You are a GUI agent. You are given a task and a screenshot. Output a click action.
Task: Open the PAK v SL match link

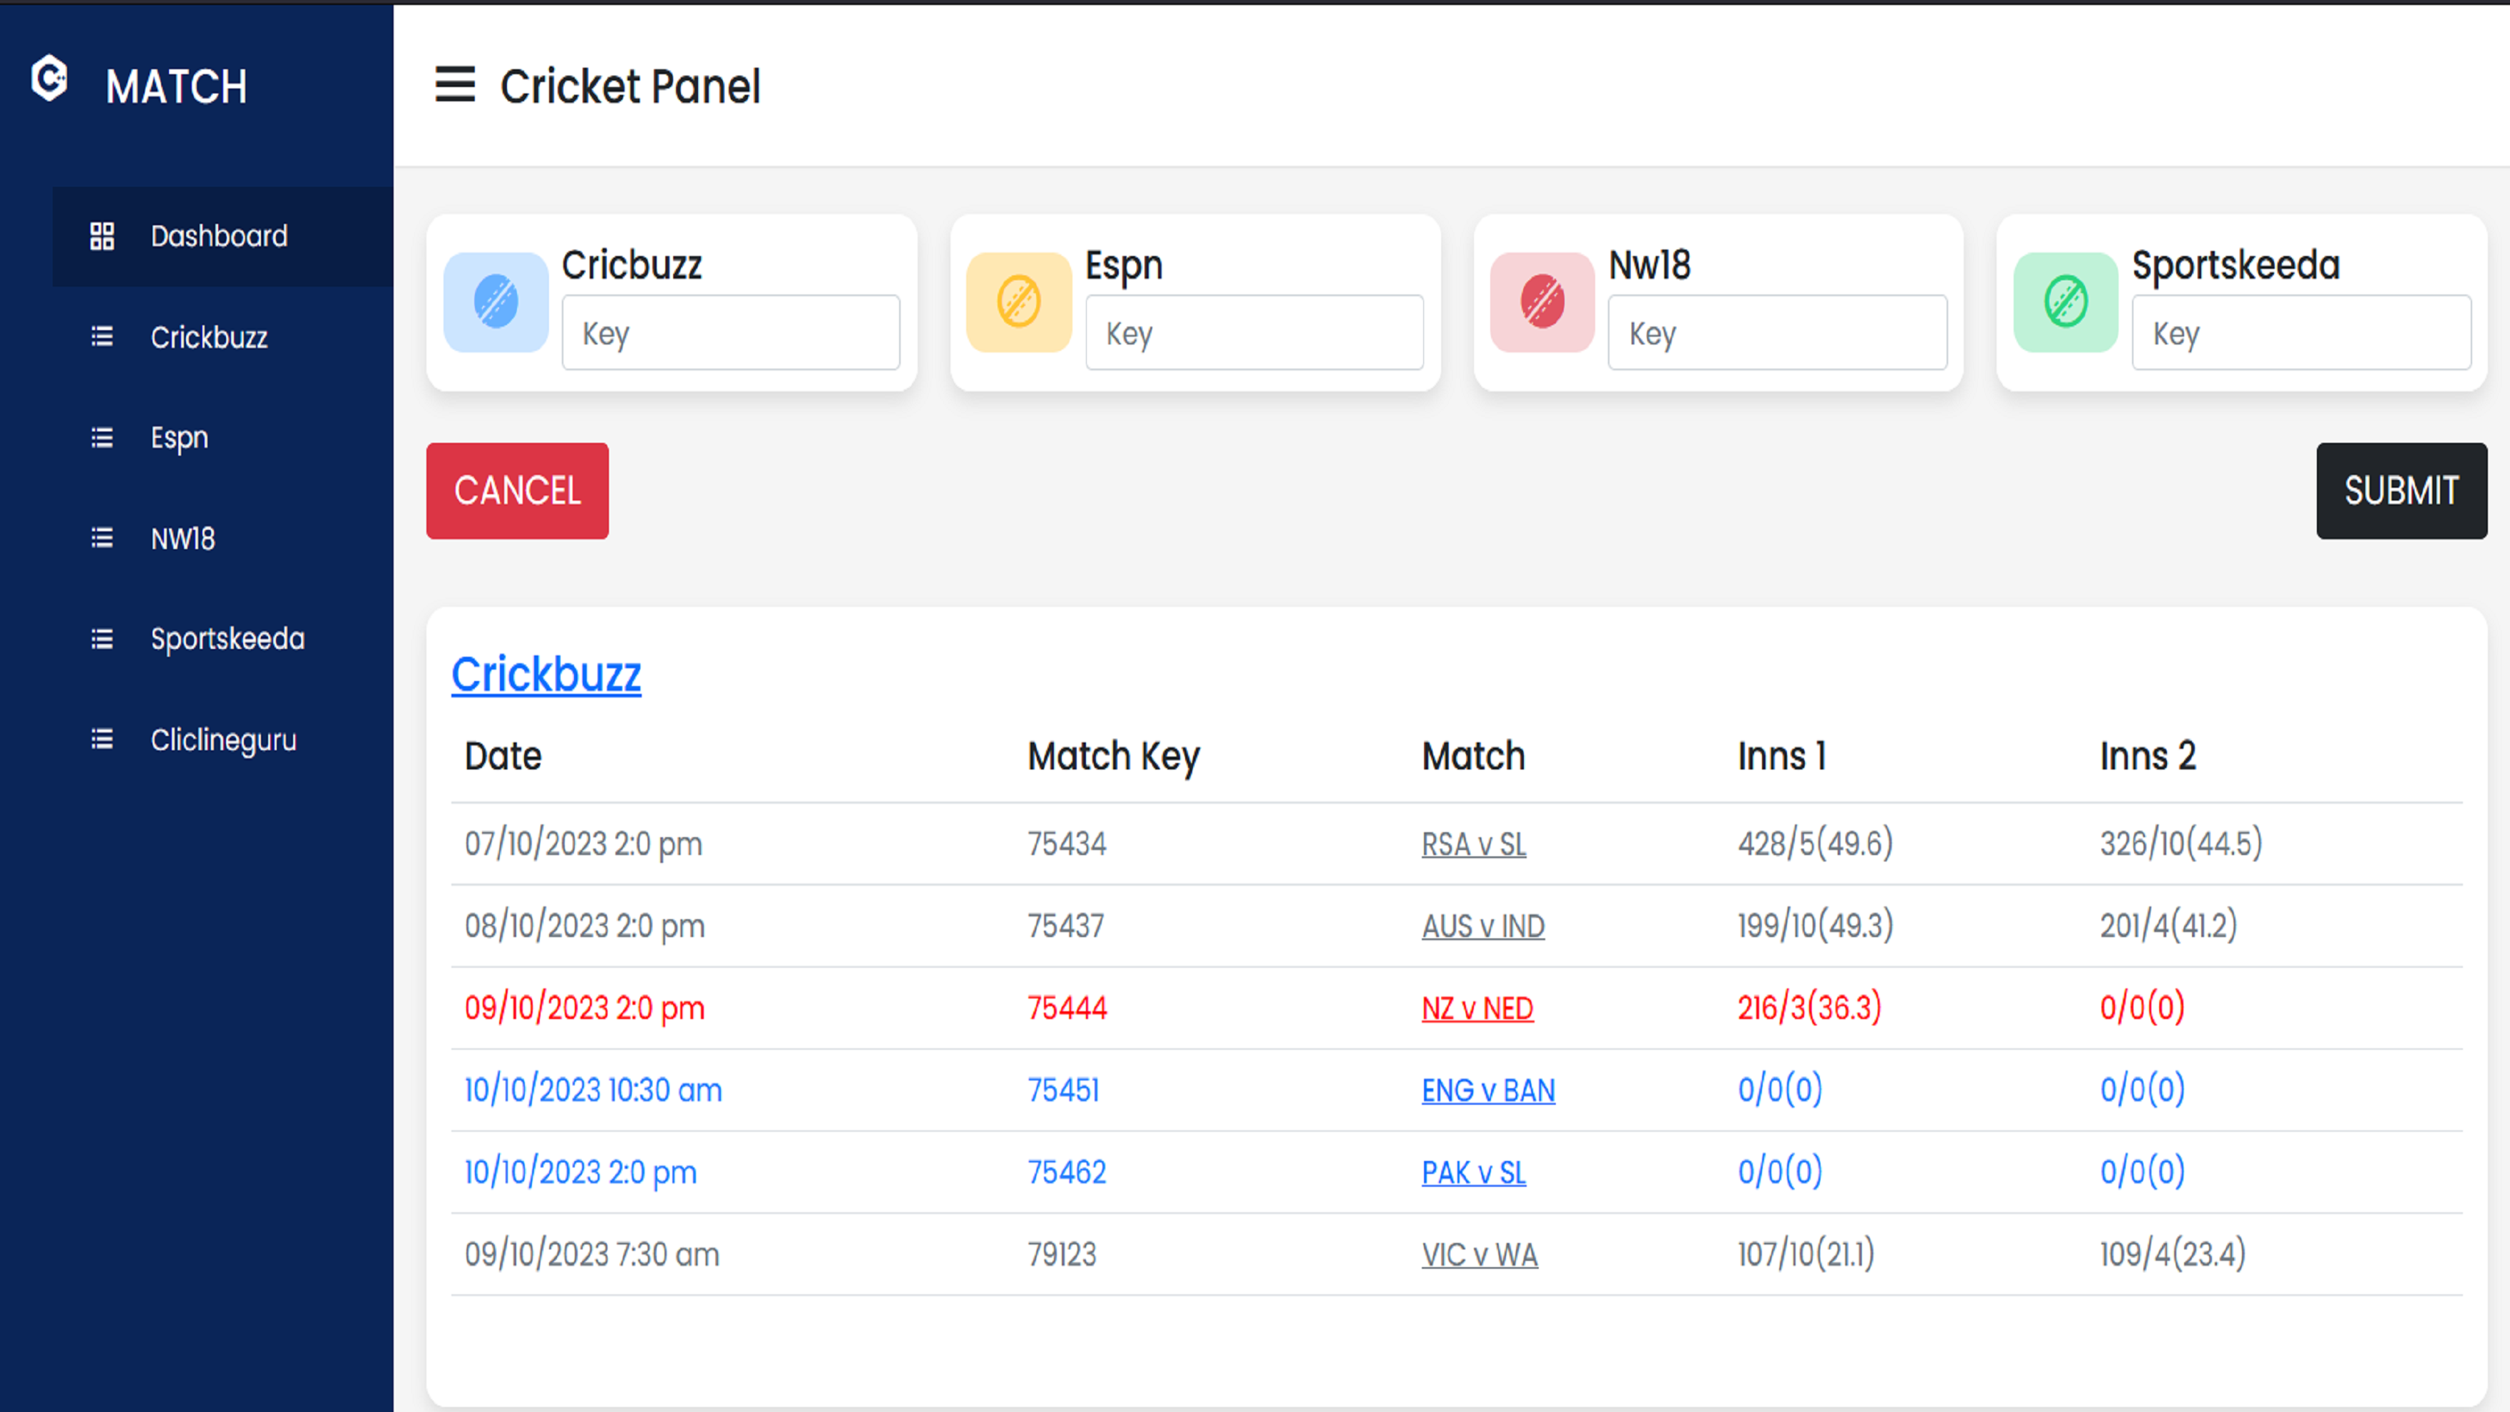(1474, 1172)
